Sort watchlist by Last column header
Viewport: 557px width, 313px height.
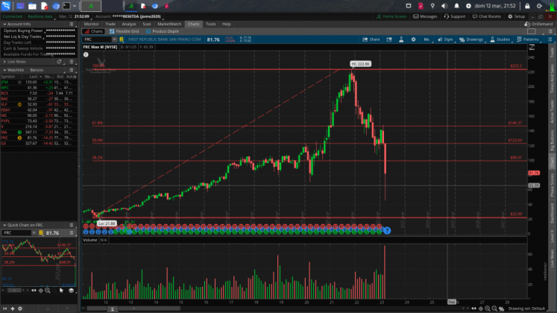(x=33, y=77)
